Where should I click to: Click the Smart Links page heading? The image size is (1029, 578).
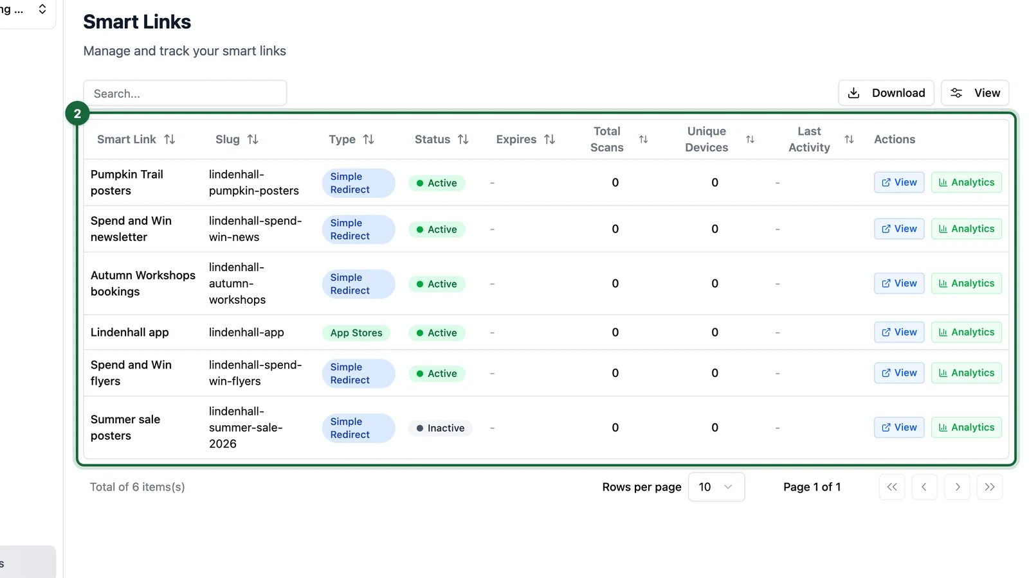tap(137, 22)
